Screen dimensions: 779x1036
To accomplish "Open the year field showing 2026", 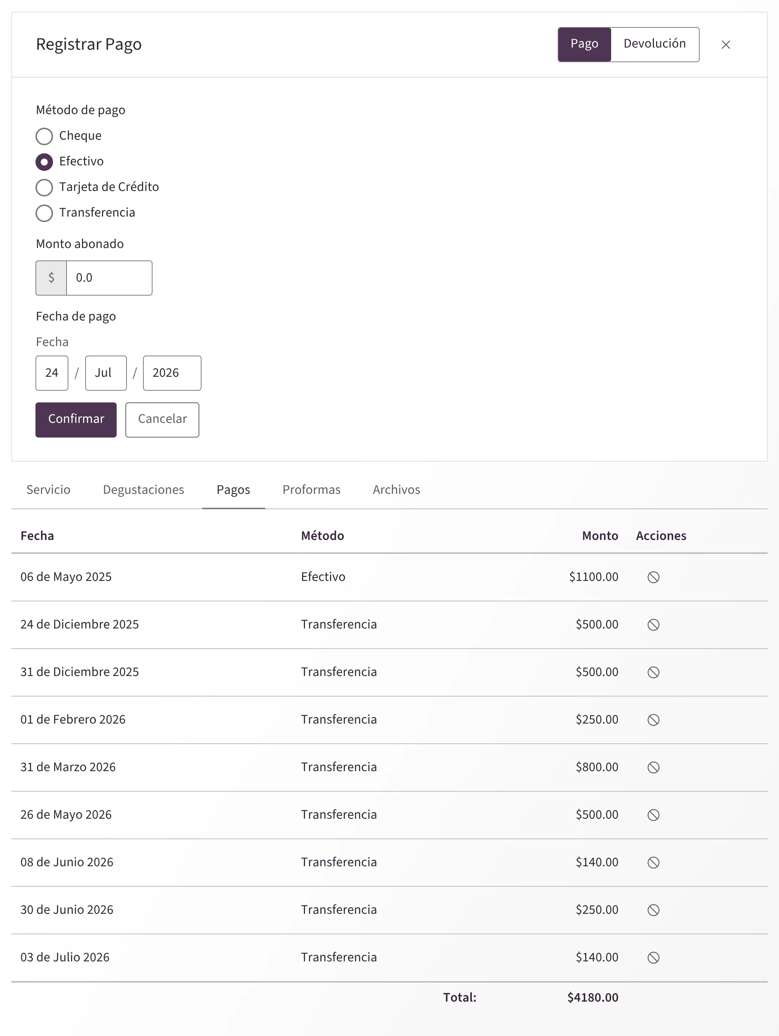I will (x=172, y=373).
